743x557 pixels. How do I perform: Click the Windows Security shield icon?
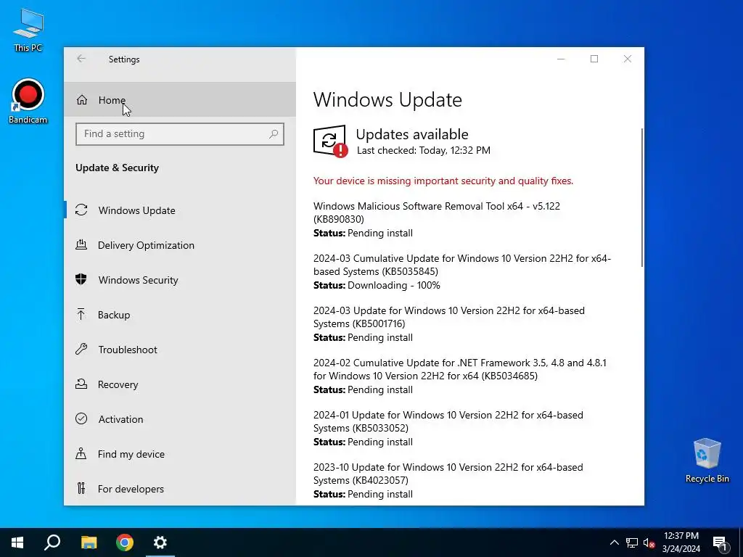pyautogui.click(x=81, y=279)
